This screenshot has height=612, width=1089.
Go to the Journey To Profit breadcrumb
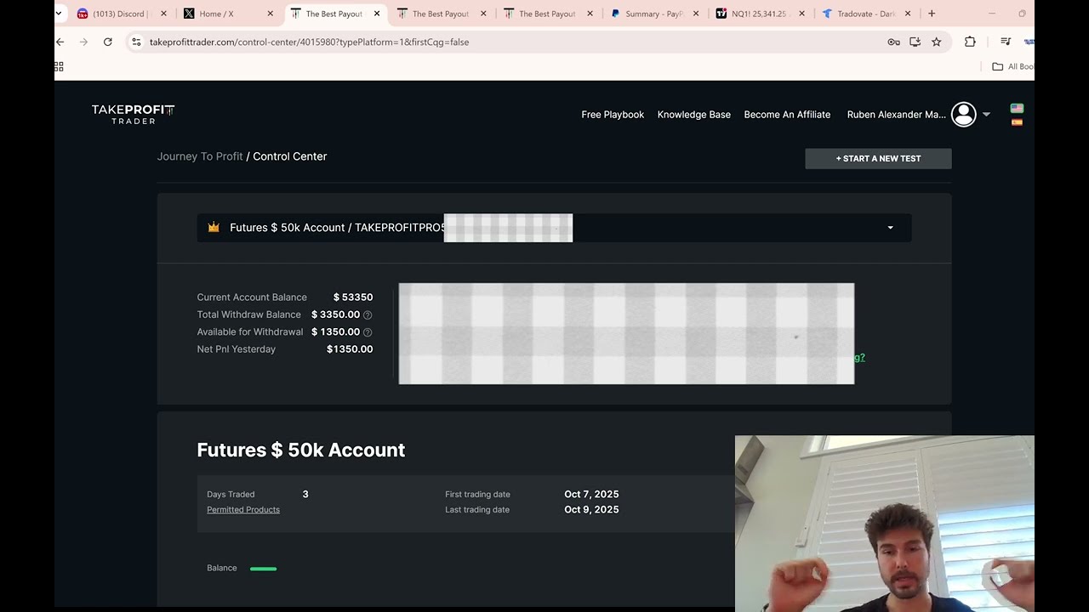tap(200, 156)
